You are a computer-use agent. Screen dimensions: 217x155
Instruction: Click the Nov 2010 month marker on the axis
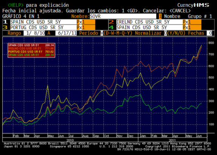(120, 136)
